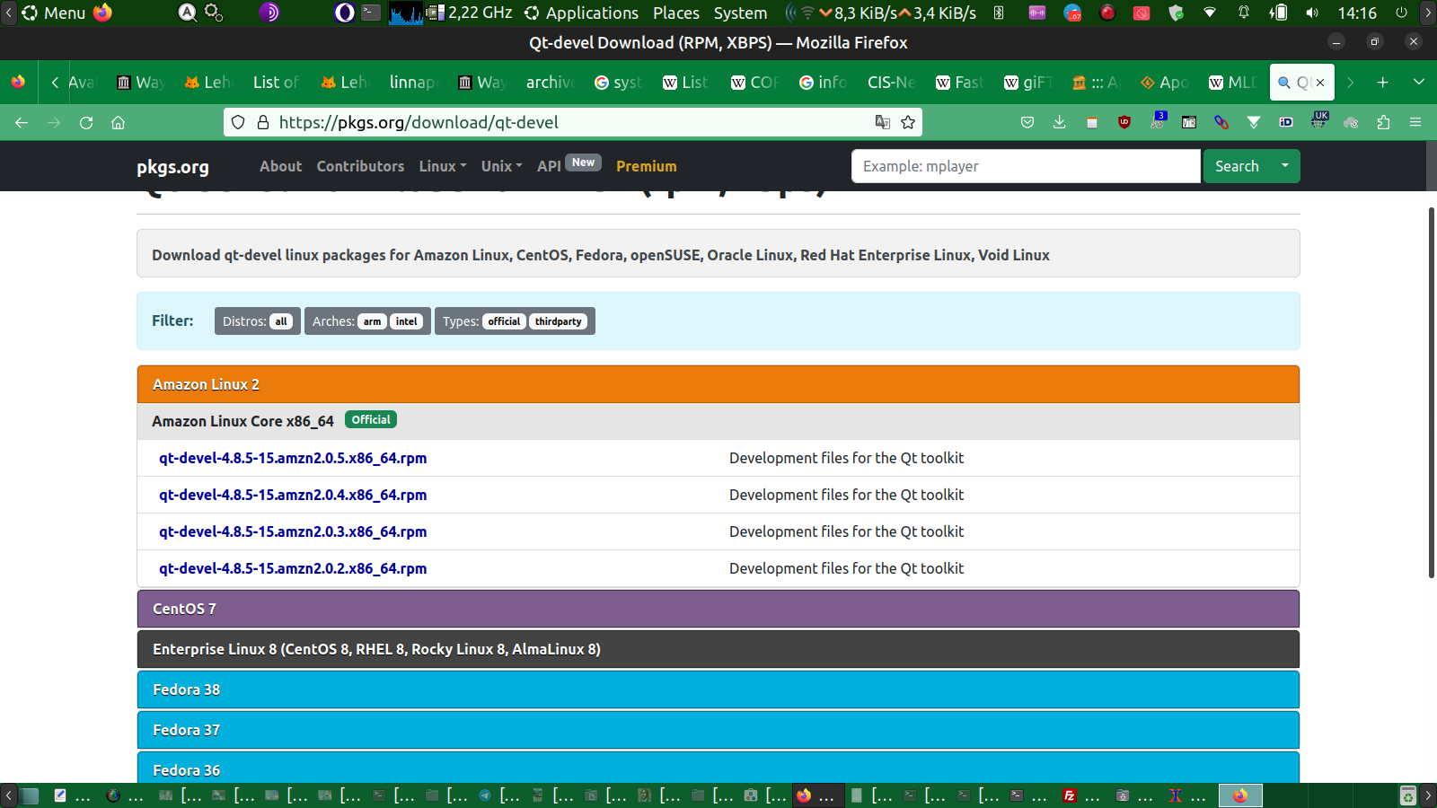Screen dimensions: 1437x808
Task: Save page to Pocket
Action: tap(1027, 122)
